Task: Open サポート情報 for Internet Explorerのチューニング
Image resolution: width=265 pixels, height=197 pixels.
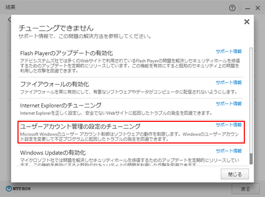Action: 228,104
